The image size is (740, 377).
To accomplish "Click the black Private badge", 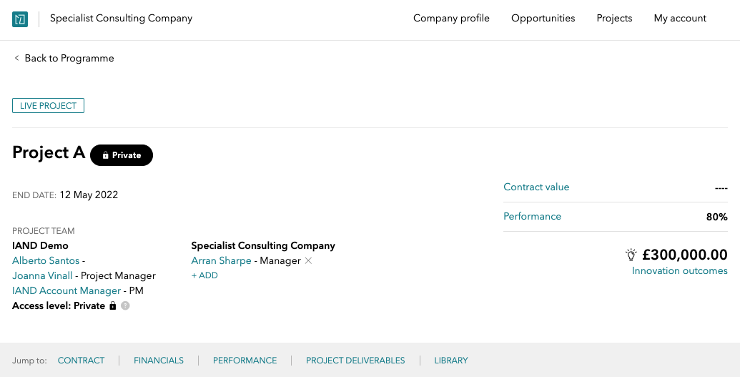I will pyautogui.click(x=122, y=155).
